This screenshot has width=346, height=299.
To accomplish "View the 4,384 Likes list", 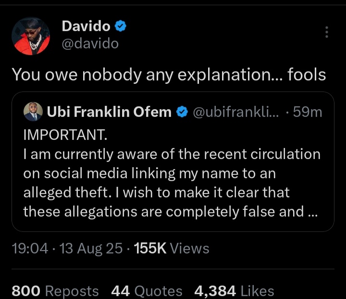I will pyautogui.click(x=234, y=290).
